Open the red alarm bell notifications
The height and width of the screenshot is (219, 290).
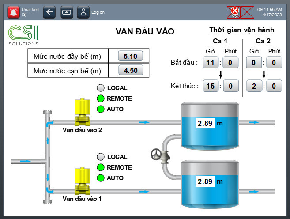[x=14, y=12]
